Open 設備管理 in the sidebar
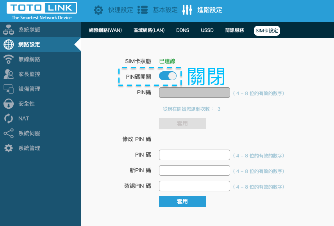 click(41, 89)
